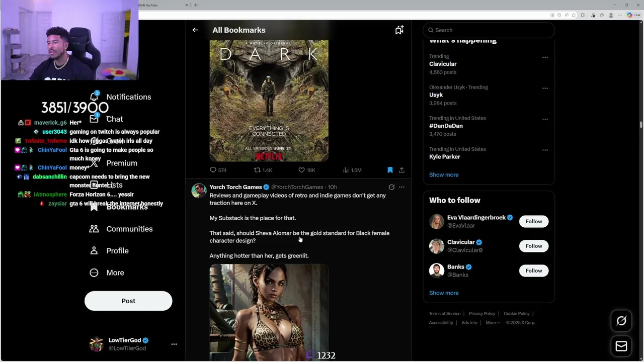Follow the Banks account
644x362 pixels.
[x=534, y=270]
